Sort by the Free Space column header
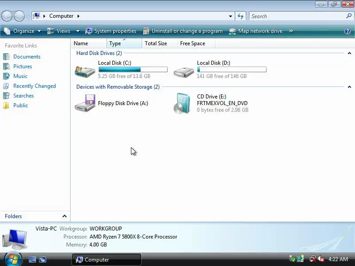This screenshot has width=355, height=266. pyautogui.click(x=196, y=43)
